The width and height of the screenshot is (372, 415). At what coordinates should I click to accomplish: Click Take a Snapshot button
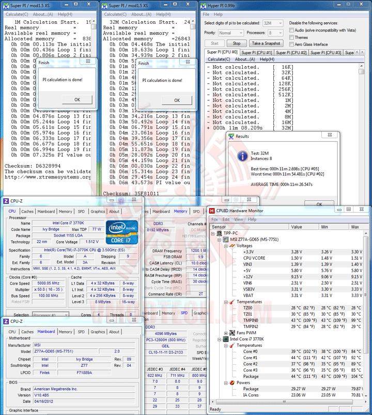[266, 43]
